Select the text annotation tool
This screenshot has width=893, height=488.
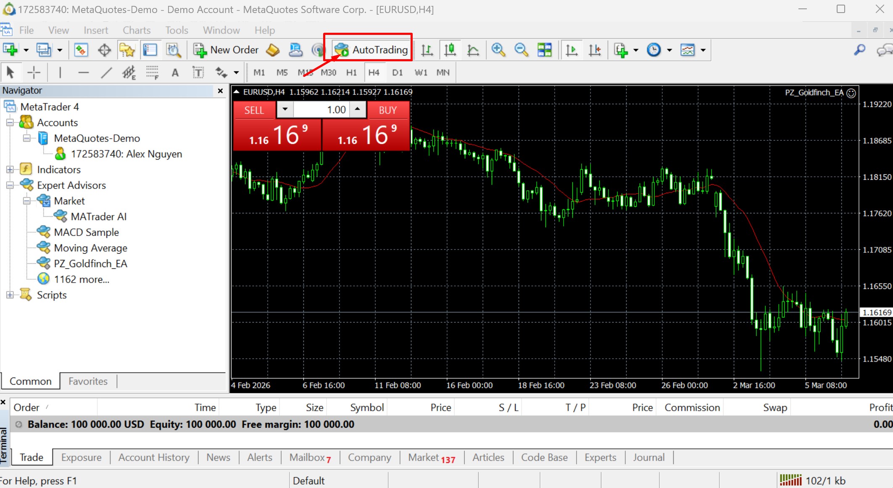coord(175,72)
